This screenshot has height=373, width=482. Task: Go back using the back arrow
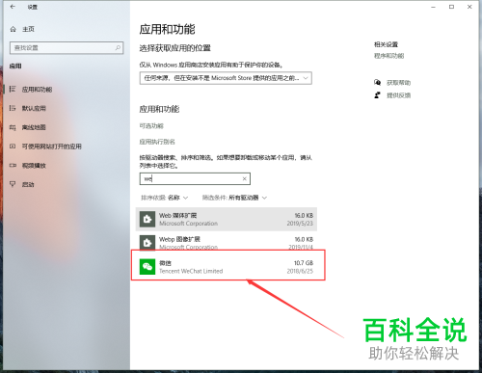(13, 7)
